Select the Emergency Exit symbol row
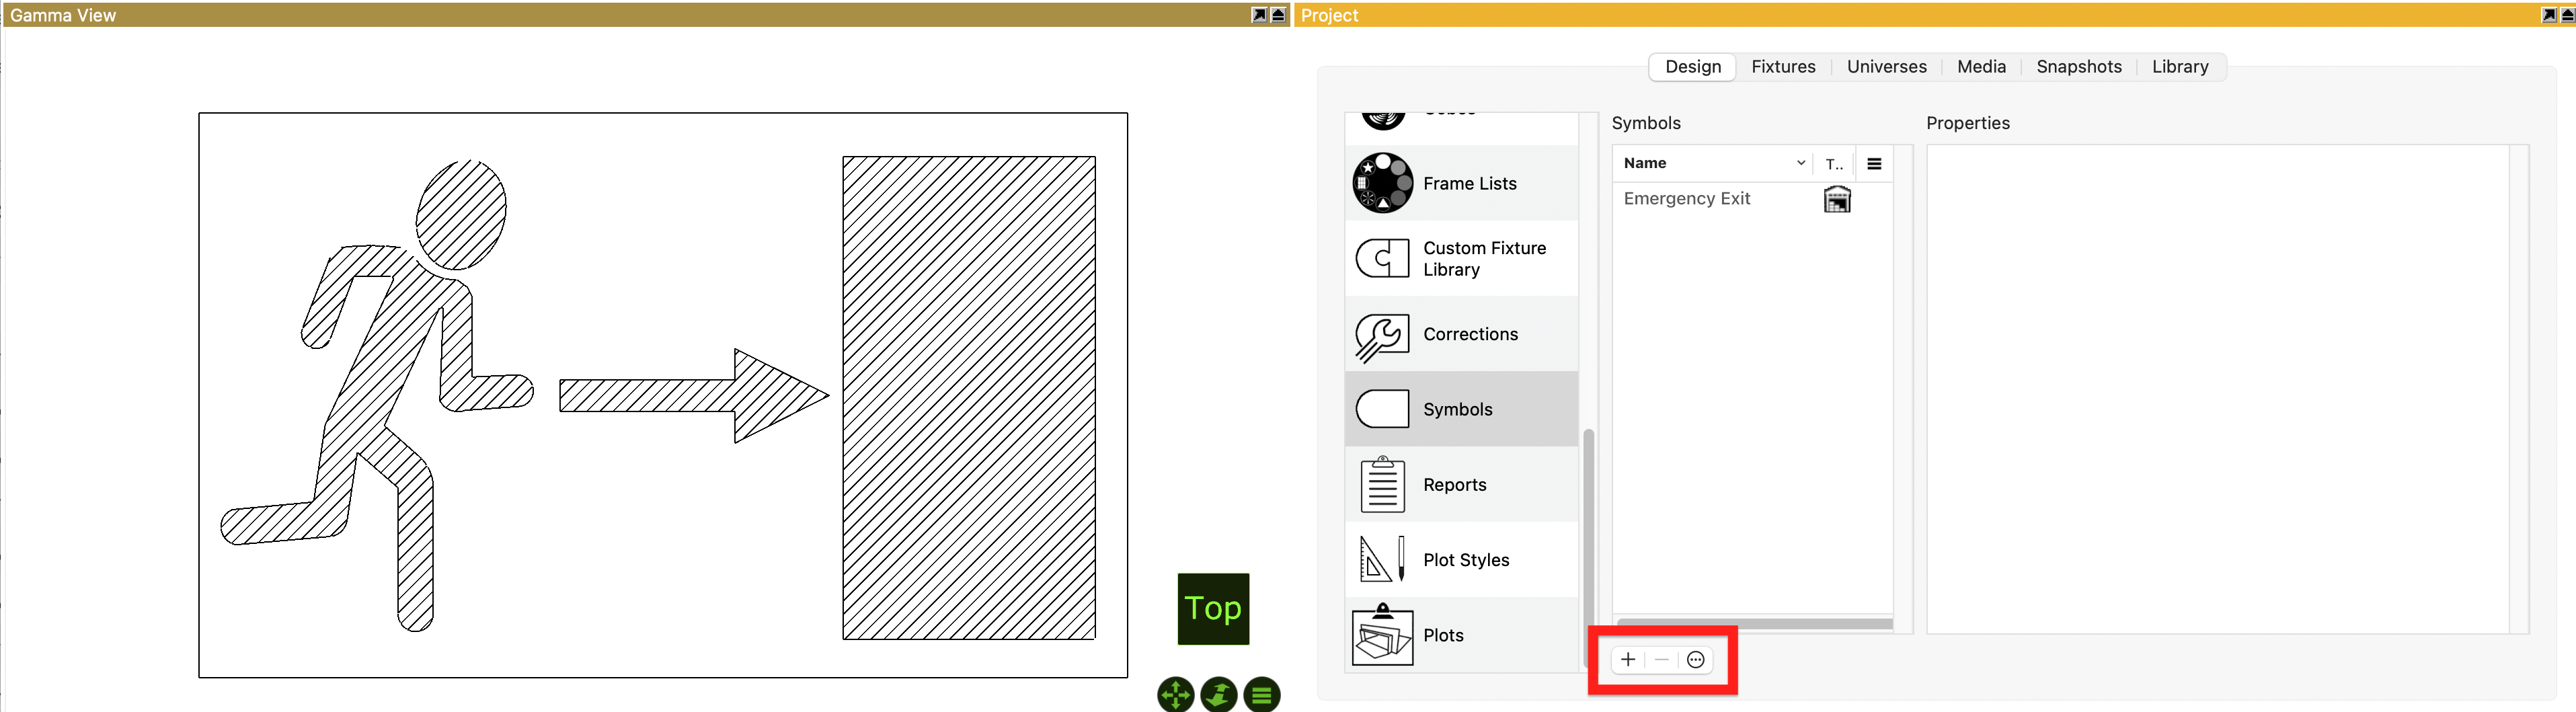 pyautogui.click(x=1687, y=199)
